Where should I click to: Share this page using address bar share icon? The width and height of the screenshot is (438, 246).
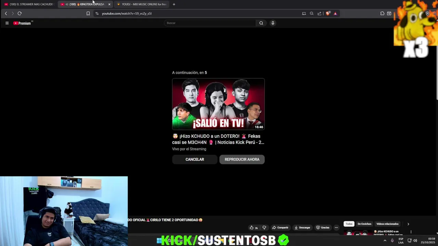point(319,13)
